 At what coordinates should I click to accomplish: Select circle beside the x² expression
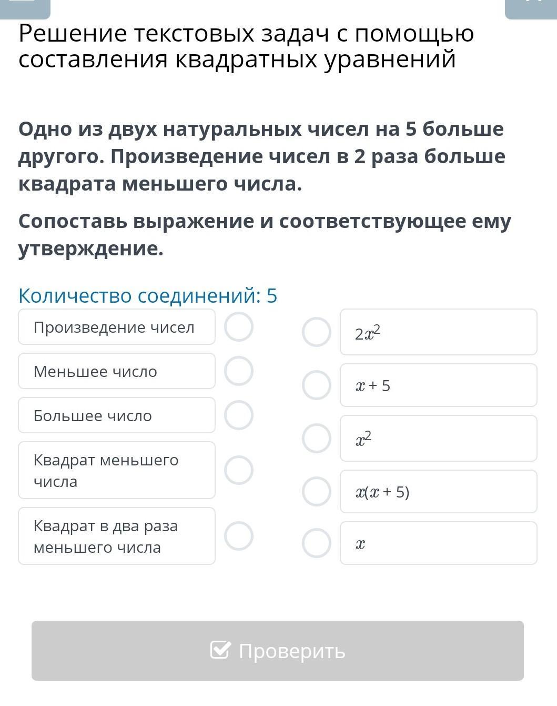pyautogui.click(x=317, y=439)
